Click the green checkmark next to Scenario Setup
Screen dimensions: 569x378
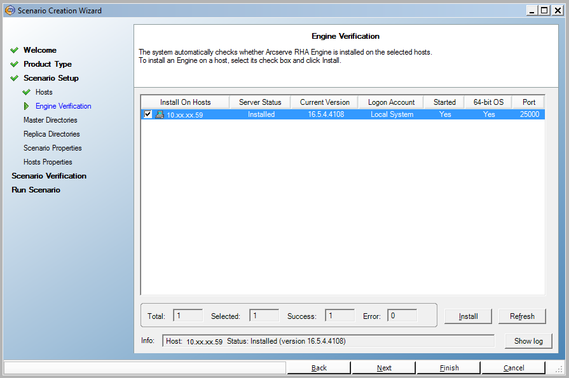[x=15, y=78]
